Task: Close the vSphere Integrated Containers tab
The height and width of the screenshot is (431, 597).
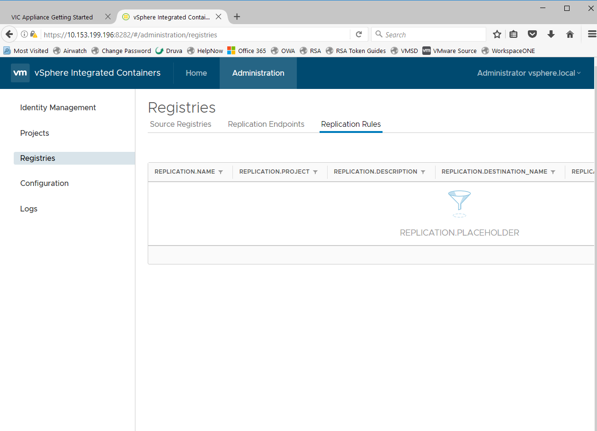Action: coord(219,17)
